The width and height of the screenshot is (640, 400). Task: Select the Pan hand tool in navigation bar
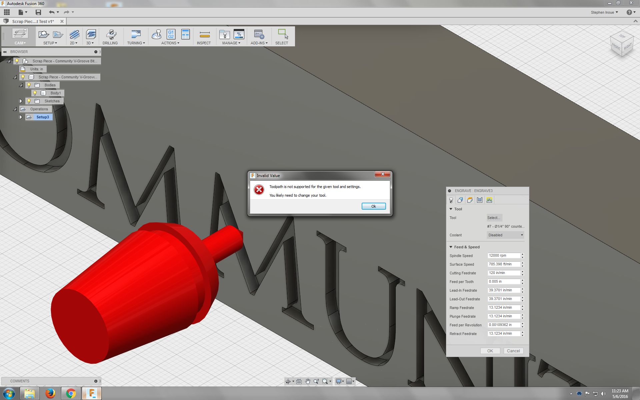click(307, 381)
